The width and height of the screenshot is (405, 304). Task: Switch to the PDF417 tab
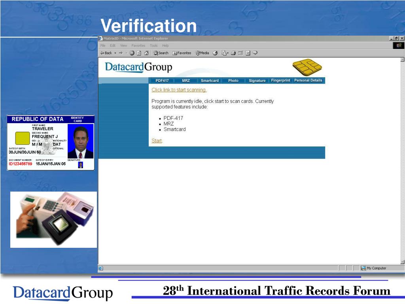coord(162,81)
